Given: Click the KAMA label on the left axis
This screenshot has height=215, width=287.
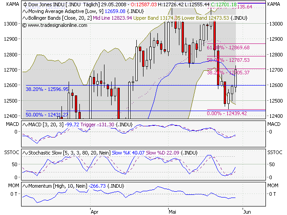Looking at the screenshot, I should (13, 4).
